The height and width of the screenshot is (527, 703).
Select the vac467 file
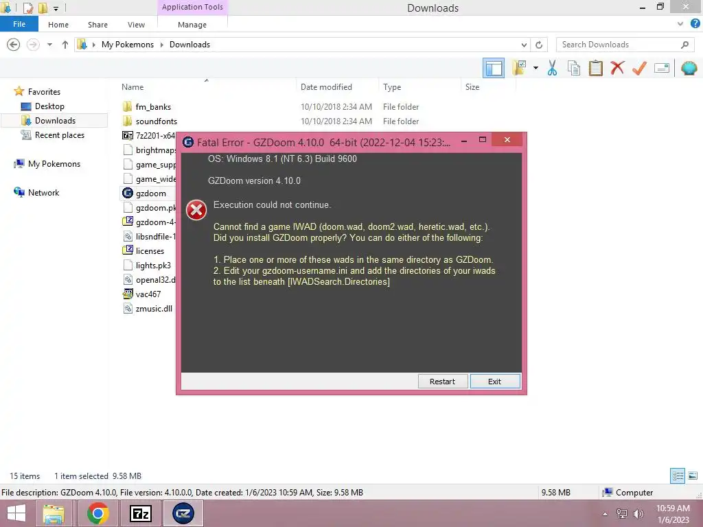point(148,294)
